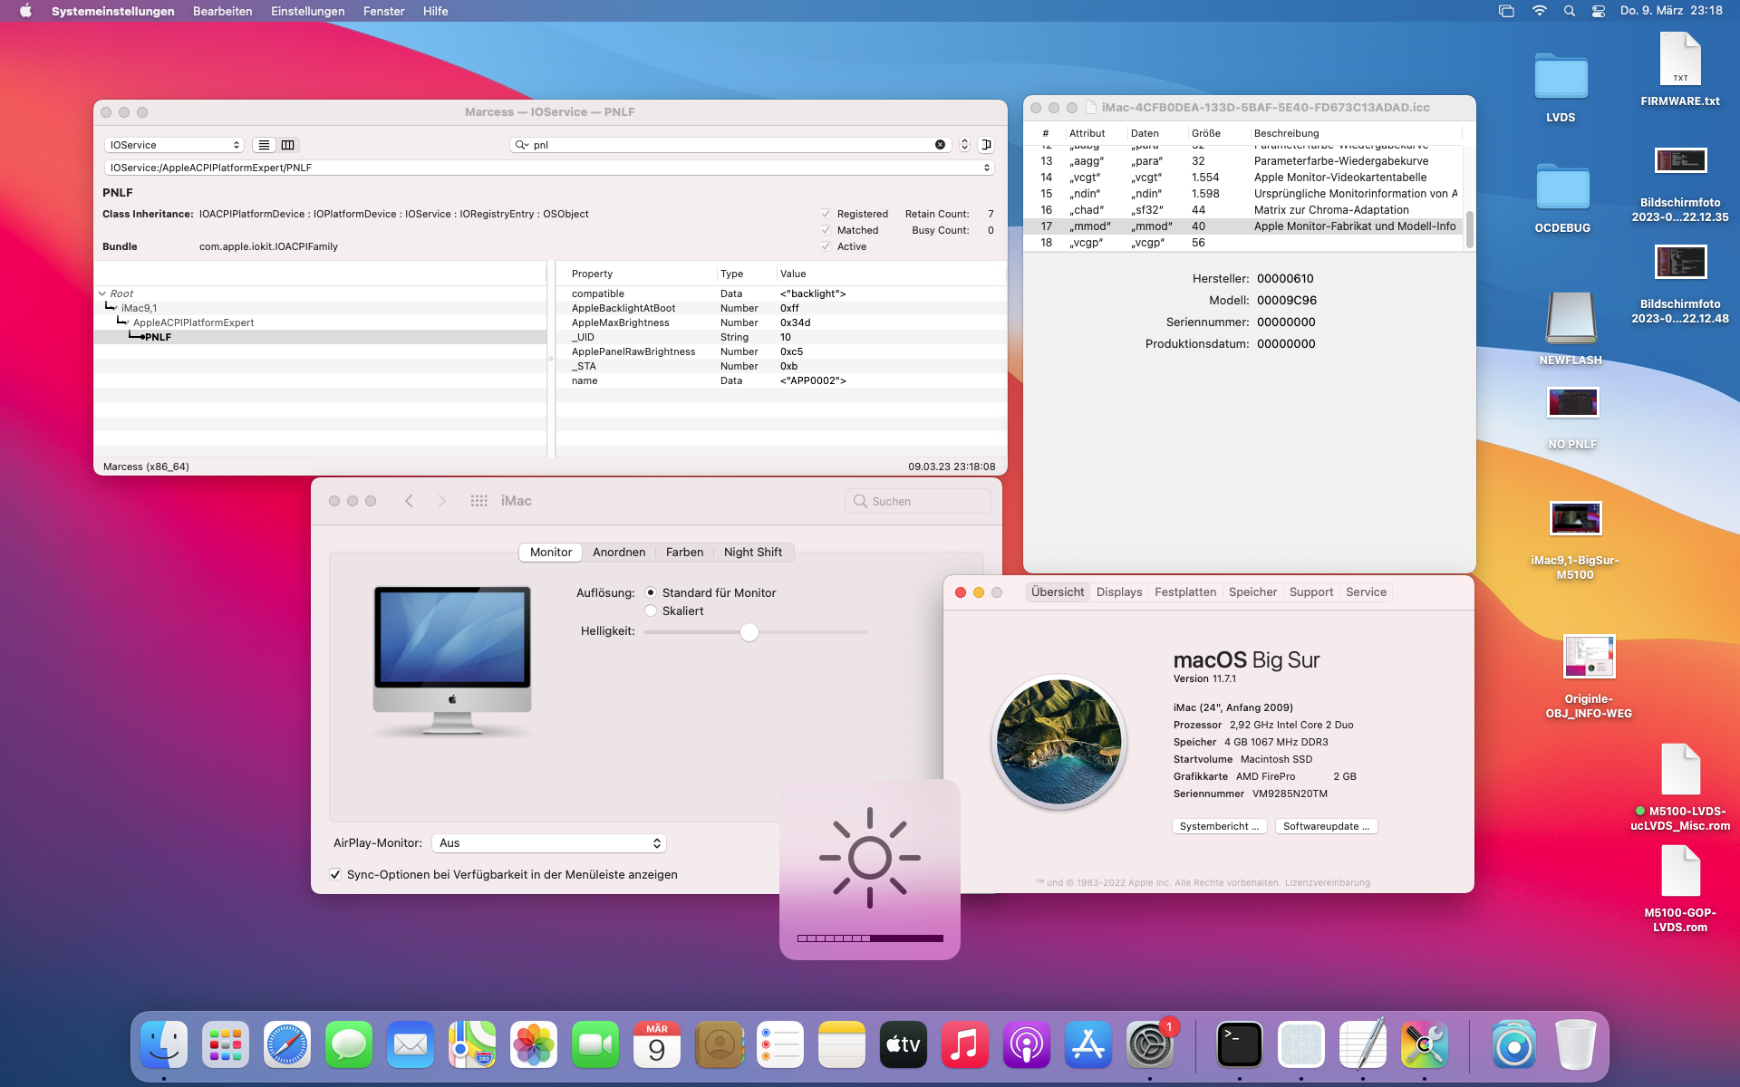Switch to the Farben tab
The height and width of the screenshot is (1087, 1740).
click(684, 553)
